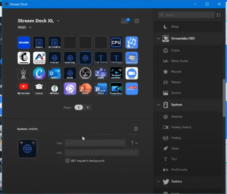Click the URL input field
This screenshot has width=227, height=194.
102,153
